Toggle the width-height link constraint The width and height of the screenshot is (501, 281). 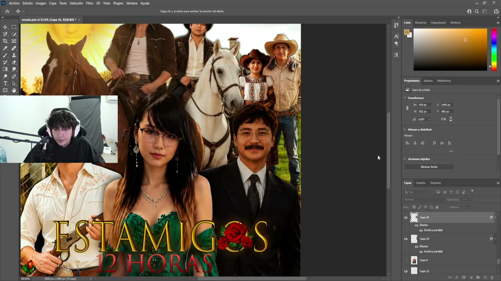pos(407,108)
